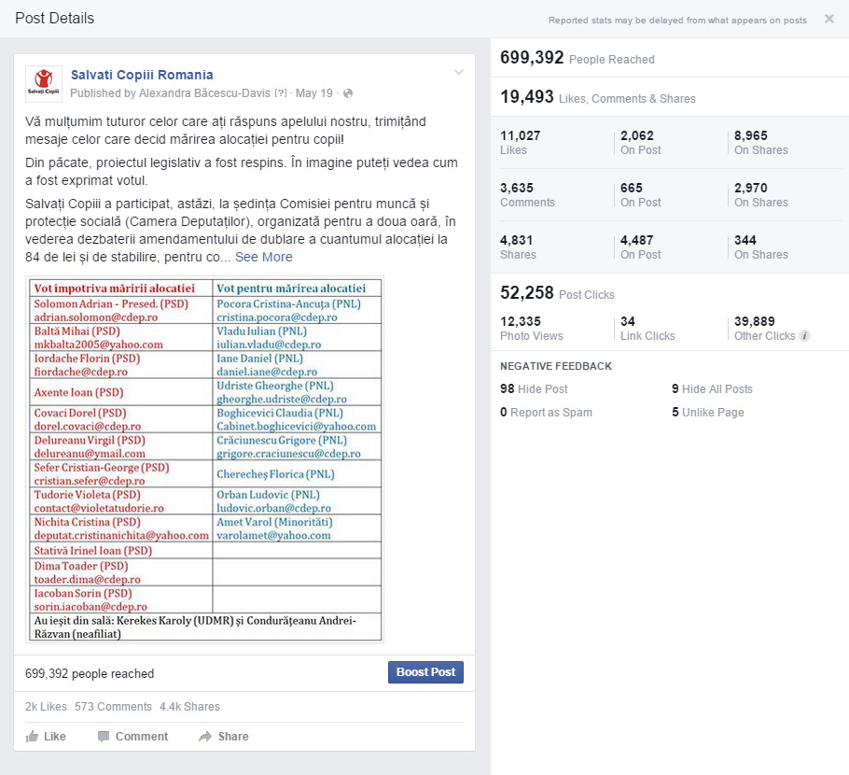Close the Post Details dialog
Image resolution: width=849 pixels, height=775 pixels.
click(828, 19)
